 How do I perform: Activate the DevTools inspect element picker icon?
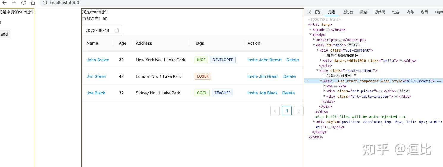click(309, 12)
